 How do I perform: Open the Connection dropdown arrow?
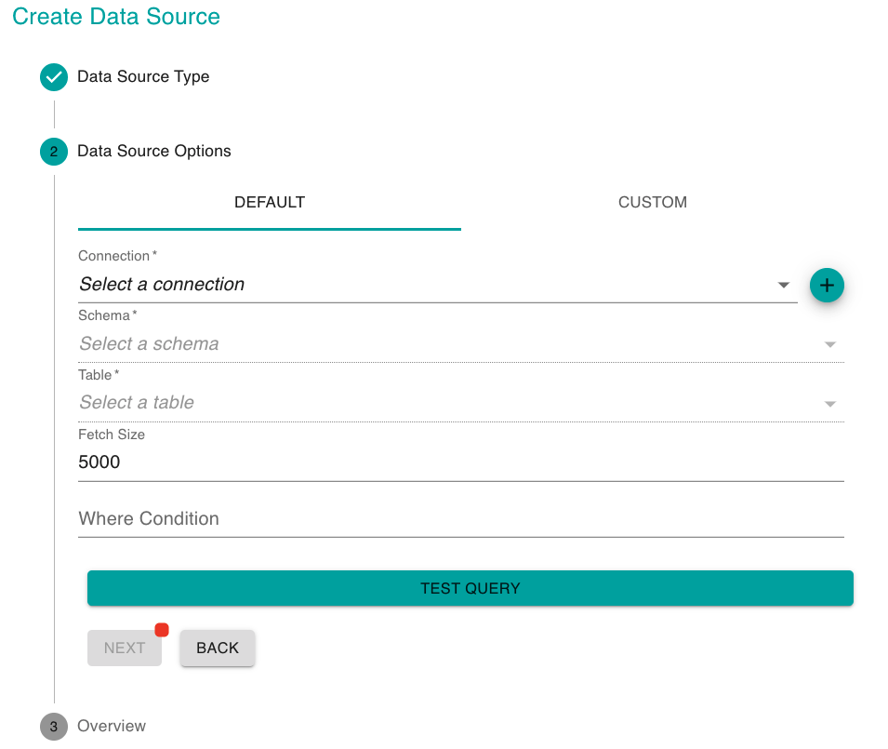click(783, 285)
